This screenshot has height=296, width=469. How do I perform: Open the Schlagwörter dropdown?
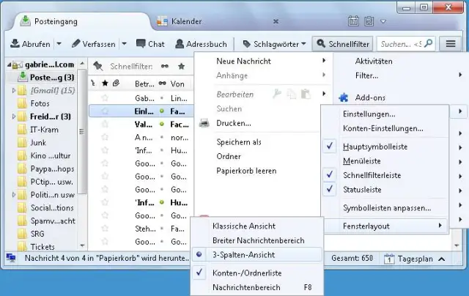275,44
